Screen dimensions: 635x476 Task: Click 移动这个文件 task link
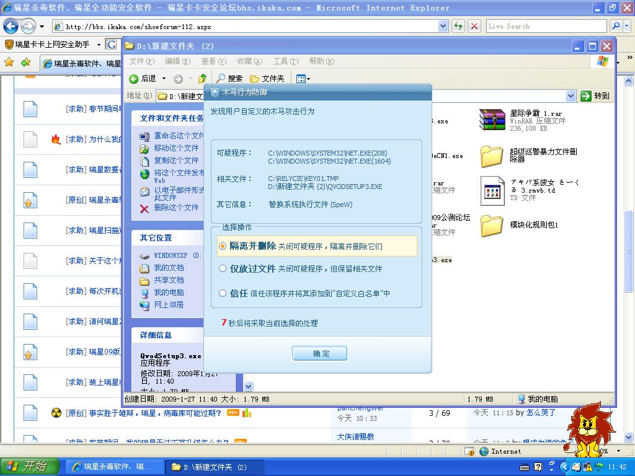(x=176, y=148)
